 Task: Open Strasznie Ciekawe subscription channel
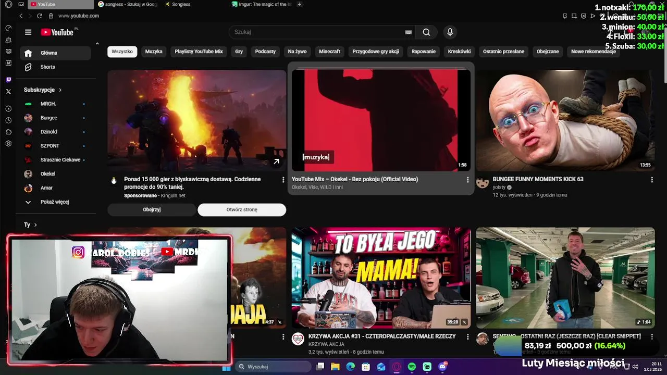pyautogui.click(x=56, y=160)
